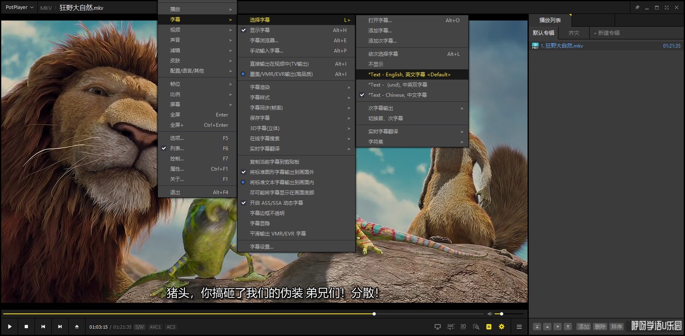Screen dimensions: 685x336
Task: Open 视频 submenu in main menu
Action: (x=197, y=30)
